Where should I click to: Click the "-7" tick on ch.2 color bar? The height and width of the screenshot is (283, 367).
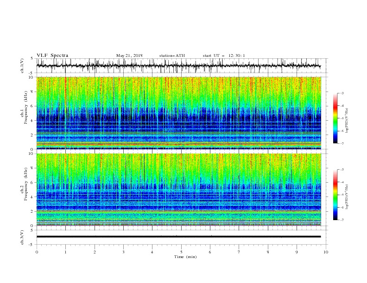[342, 220]
